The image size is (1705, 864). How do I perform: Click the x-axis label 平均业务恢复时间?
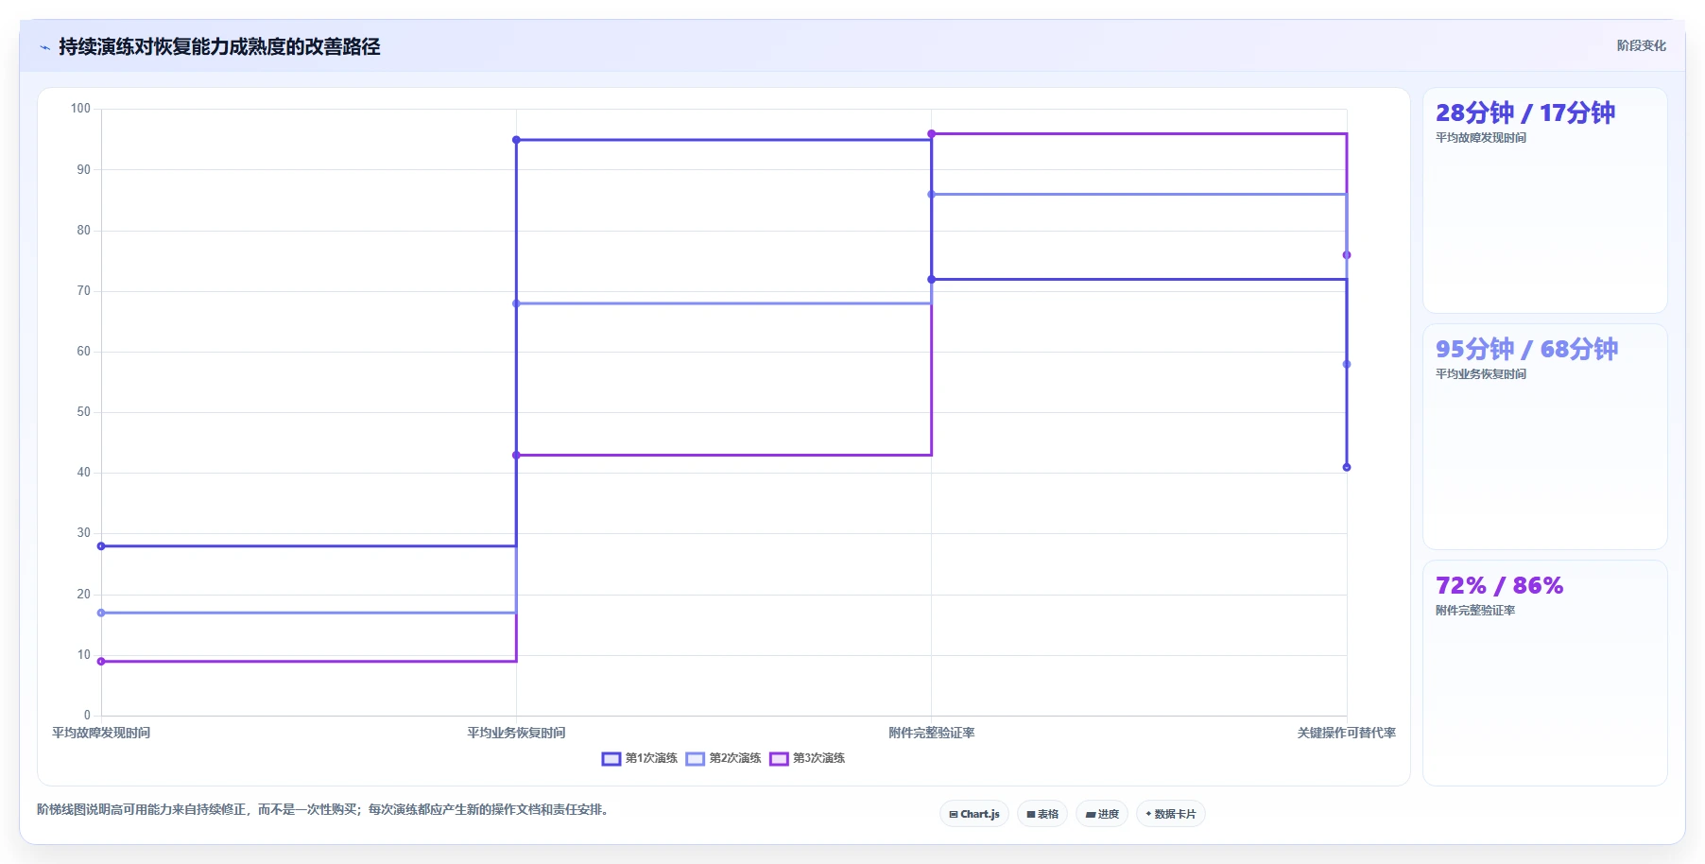point(516,733)
